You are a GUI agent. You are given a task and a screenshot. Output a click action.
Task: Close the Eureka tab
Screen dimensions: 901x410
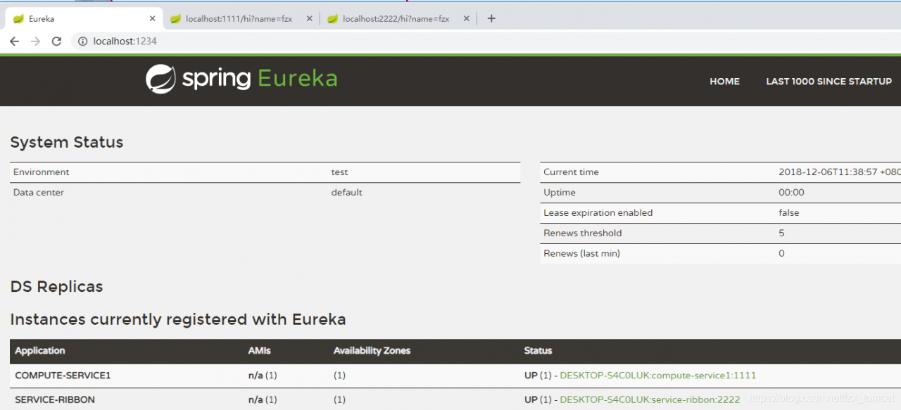click(152, 18)
